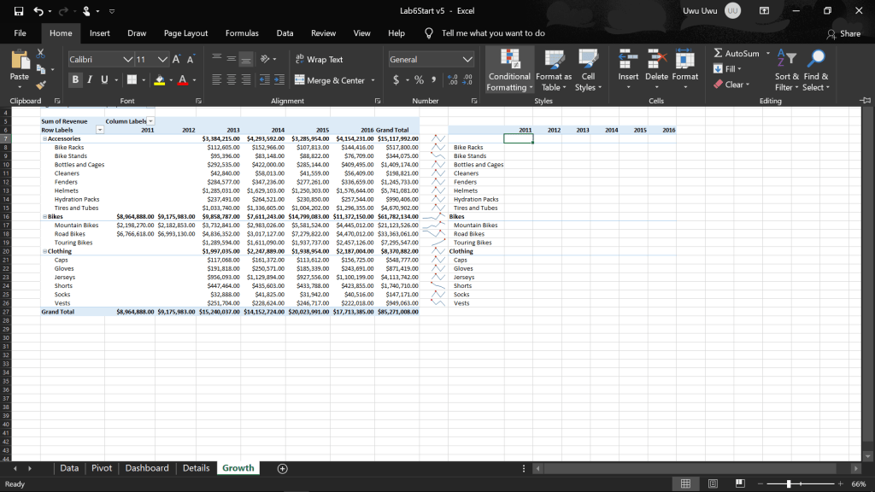Click the Format Painter brush icon
Image resolution: width=875 pixels, height=492 pixels.
click(40, 85)
